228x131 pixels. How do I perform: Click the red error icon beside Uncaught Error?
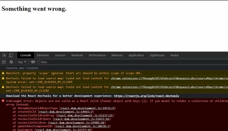3,101
